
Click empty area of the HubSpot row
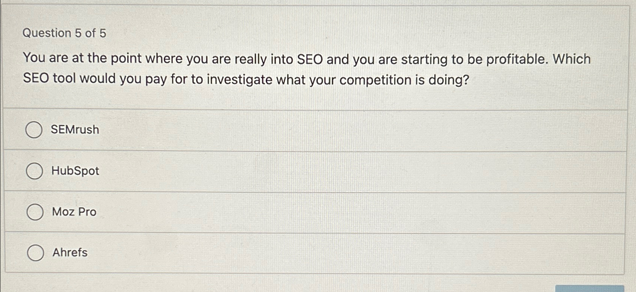coord(337,172)
